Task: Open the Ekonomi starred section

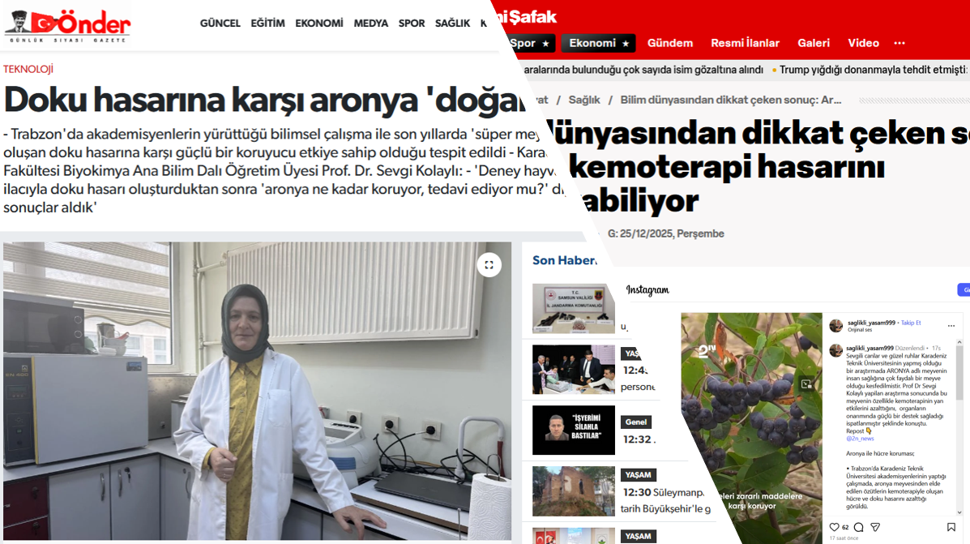Action: [x=598, y=43]
